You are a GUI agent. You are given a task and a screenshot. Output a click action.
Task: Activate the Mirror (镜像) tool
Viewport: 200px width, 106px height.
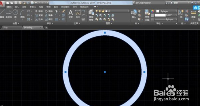pos(49,15)
